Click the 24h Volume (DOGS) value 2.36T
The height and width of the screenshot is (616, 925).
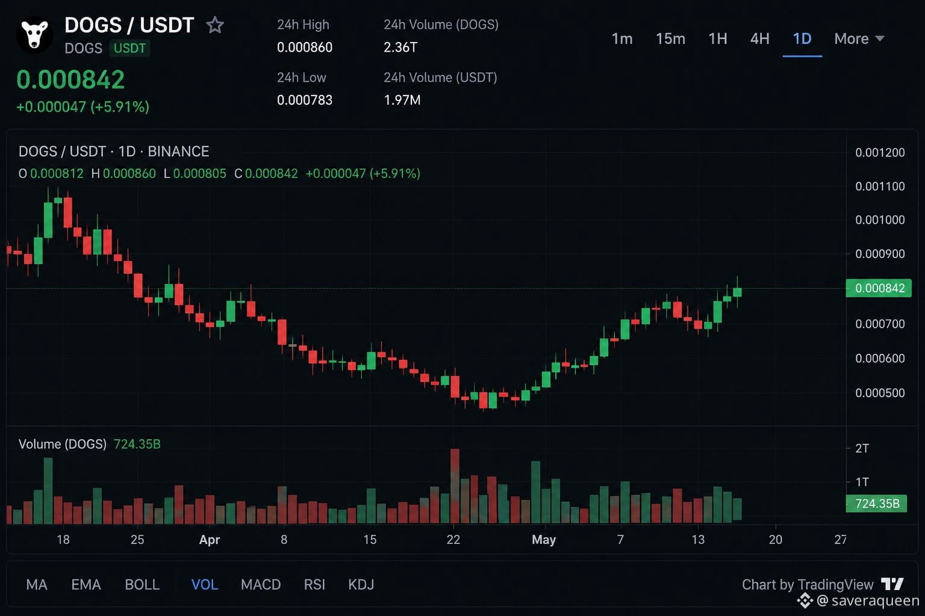pos(400,48)
